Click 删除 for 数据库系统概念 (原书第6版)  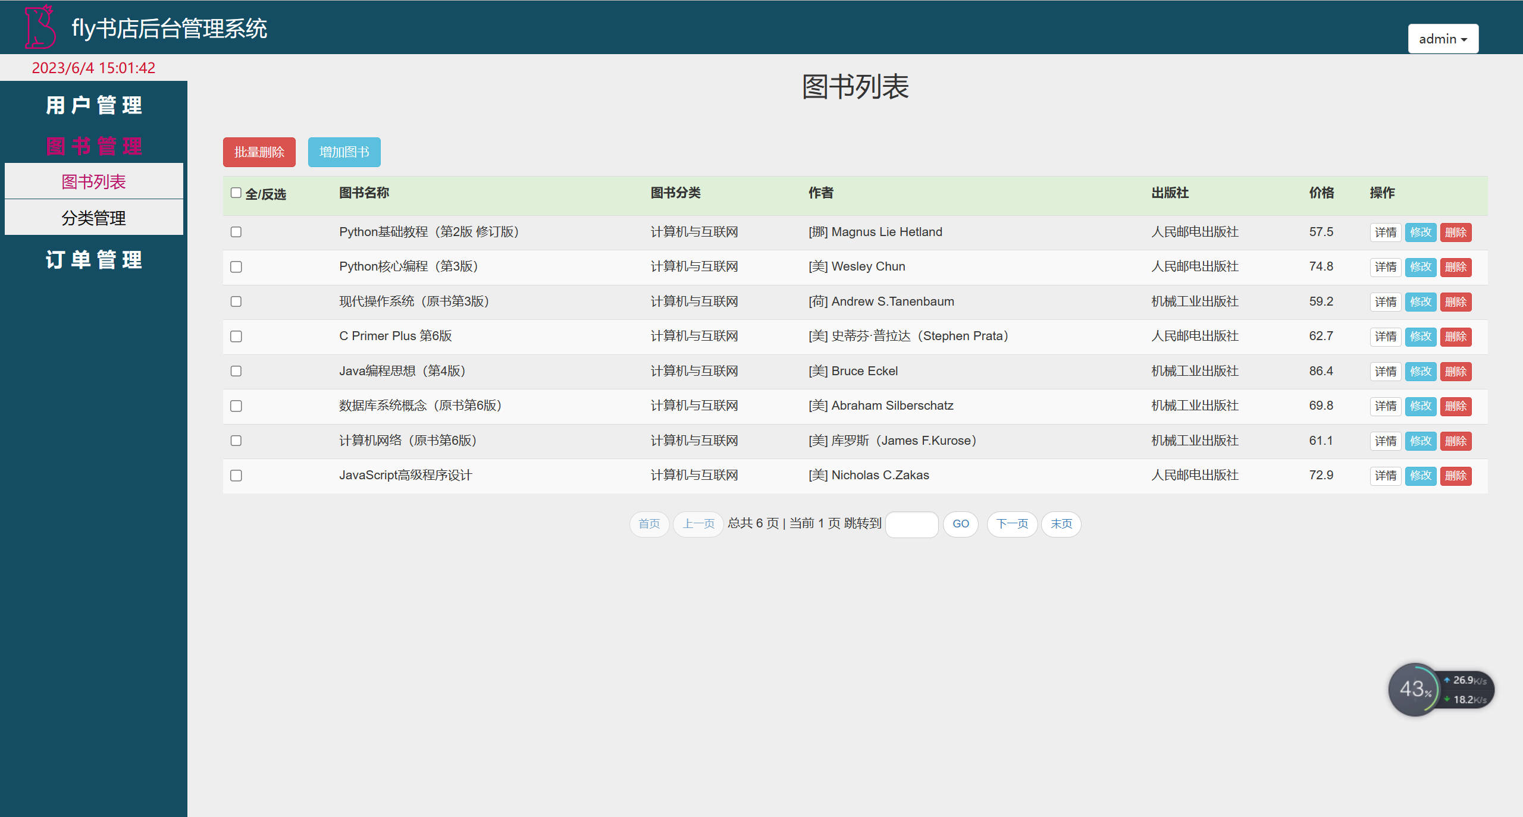tap(1456, 406)
